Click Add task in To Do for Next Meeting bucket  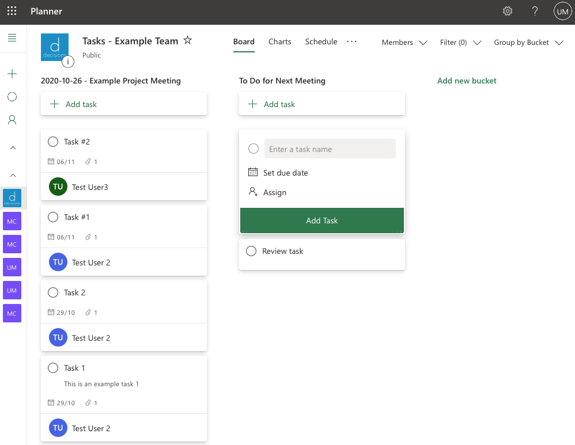point(322,104)
